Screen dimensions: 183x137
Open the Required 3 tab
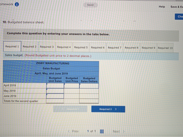[47, 47]
